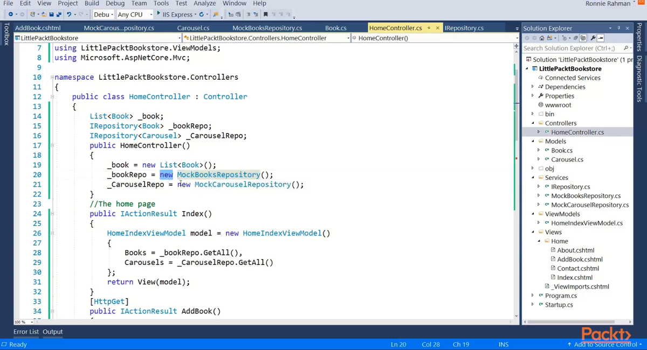Switch to the Carousel.cs tab
Viewport: 647px width, 350px height.
[193, 28]
